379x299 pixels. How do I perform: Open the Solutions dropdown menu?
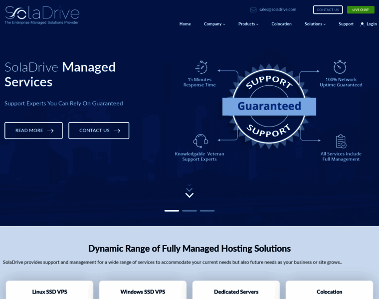click(x=315, y=24)
